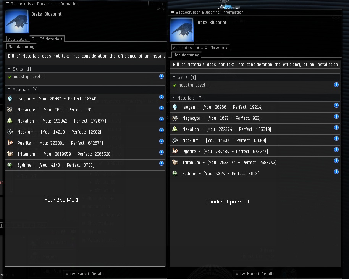Select Bill Of Materials tab in right window
Image resolution: width=349 pixels, height=279 pixels.
pos(212,47)
